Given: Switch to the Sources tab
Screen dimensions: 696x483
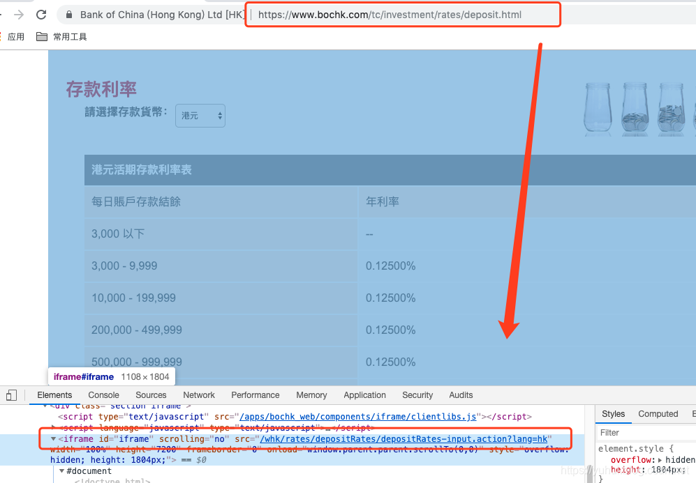Looking at the screenshot, I should coord(151,394).
